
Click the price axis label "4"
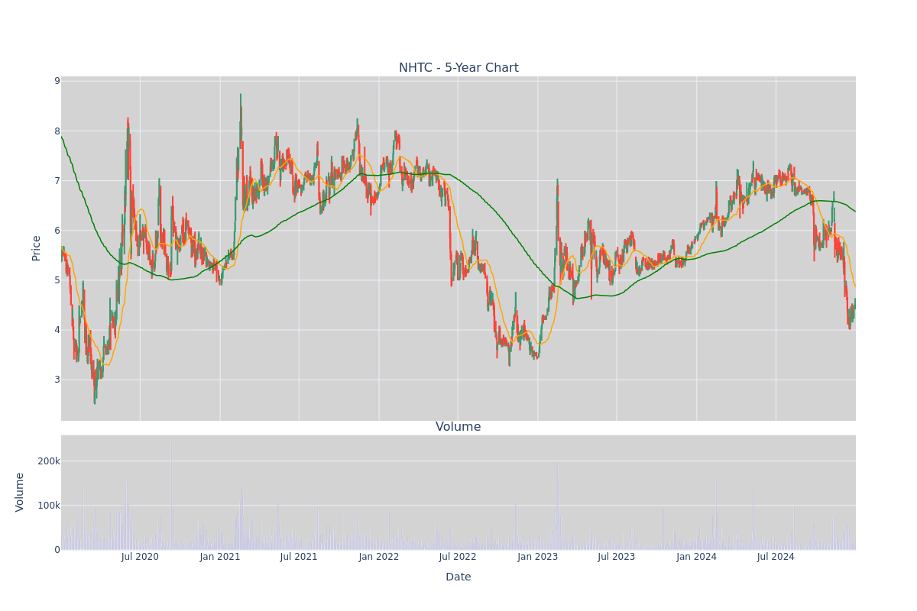[x=57, y=330]
